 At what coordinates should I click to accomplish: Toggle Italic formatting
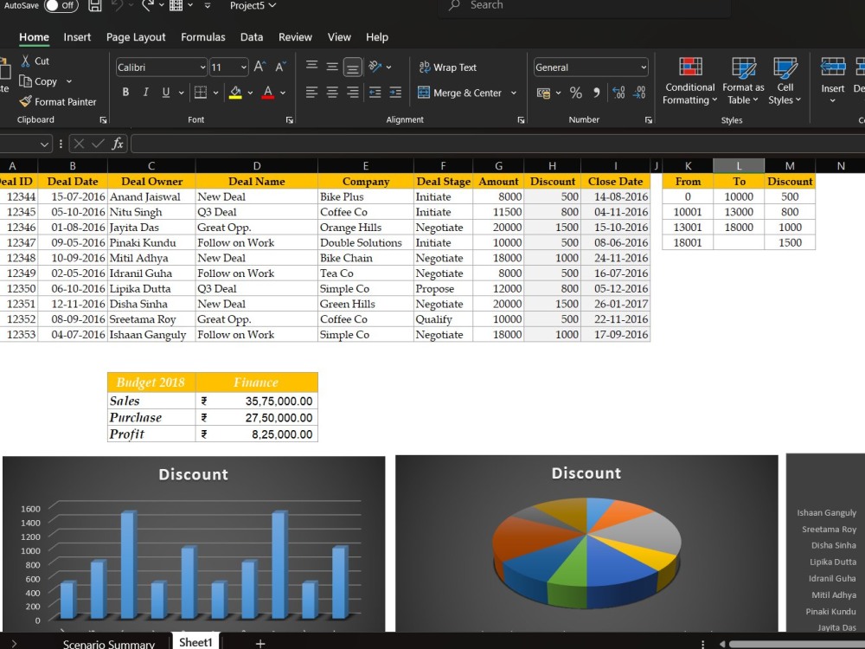145,93
